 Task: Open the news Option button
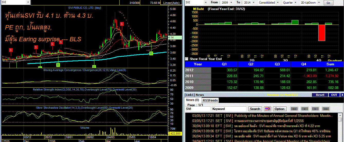[279, 109]
